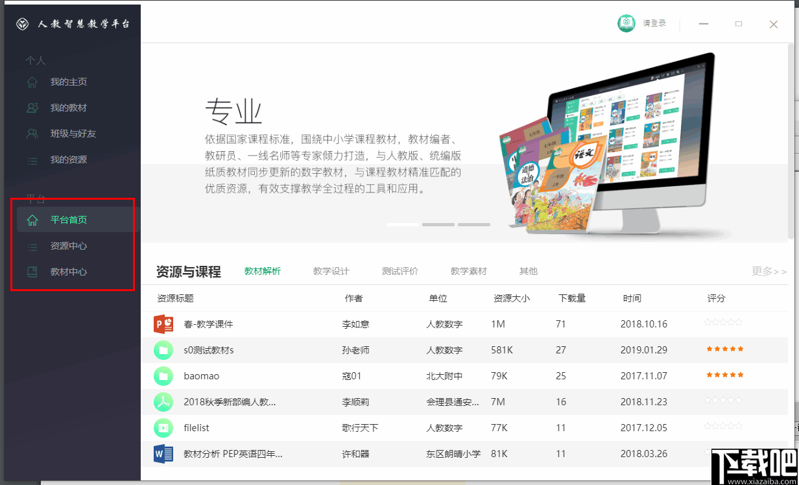The image size is (799, 485).
Task: Click the user avatar icon near 请登录
Action: point(626,23)
